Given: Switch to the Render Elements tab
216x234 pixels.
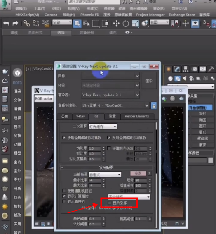Looking at the screenshot, I should click(x=137, y=116).
